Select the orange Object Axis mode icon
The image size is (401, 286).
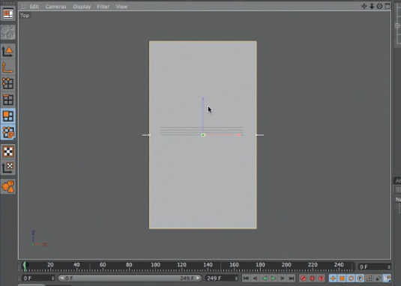point(8,67)
